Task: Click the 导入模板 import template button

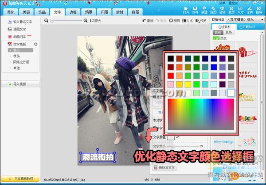Action: point(20,84)
